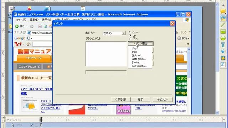Click the IE page icon in address bar
Screen dimensions: 228x128
pos(29,33)
